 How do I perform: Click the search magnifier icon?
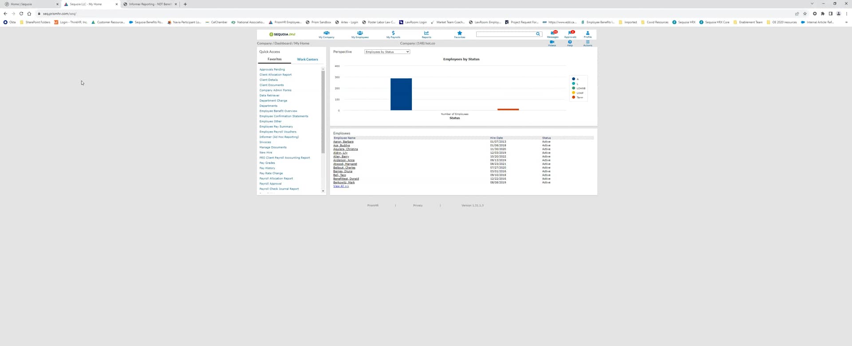(538, 34)
